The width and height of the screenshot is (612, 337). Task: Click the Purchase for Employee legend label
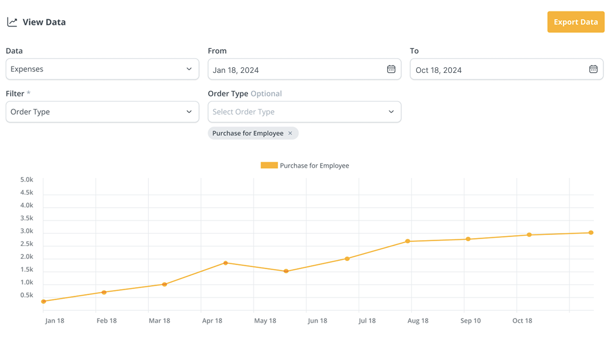[x=314, y=166]
